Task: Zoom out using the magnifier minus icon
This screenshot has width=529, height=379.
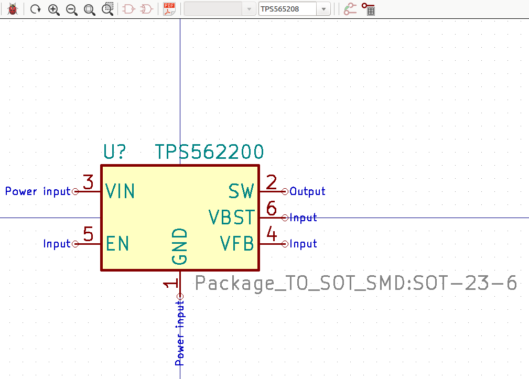Action: pyautogui.click(x=72, y=9)
